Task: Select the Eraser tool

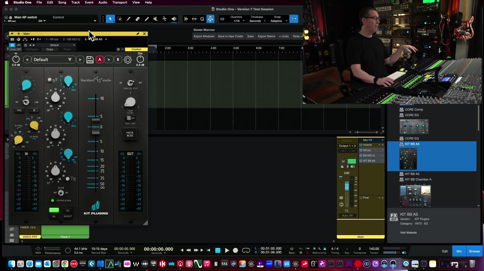Action: (x=137, y=19)
